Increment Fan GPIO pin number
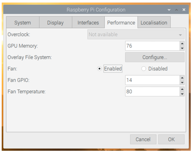Screen dimensions: 195x153 (x=182, y=78)
